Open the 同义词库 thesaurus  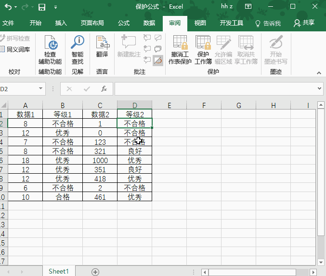pyautogui.click(x=15, y=50)
